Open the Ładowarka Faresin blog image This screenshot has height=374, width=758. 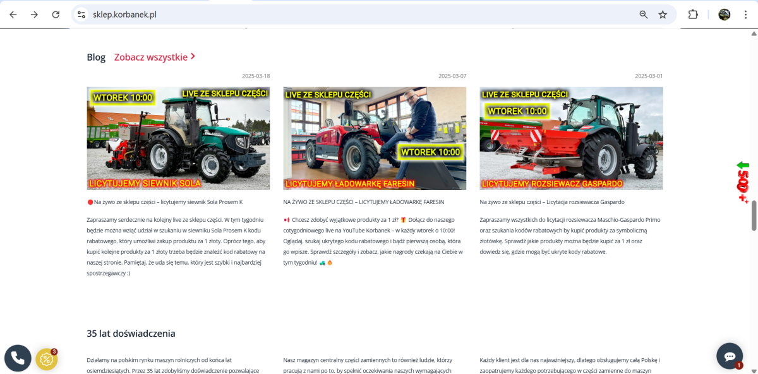(x=375, y=138)
